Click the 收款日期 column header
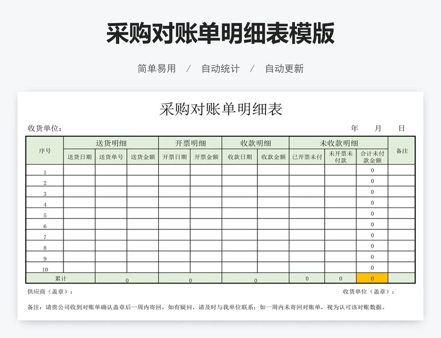Image resolution: width=441 pixels, height=338 pixels. [x=240, y=157]
